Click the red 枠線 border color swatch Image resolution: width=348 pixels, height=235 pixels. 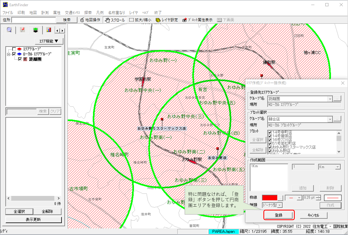point(270,198)
